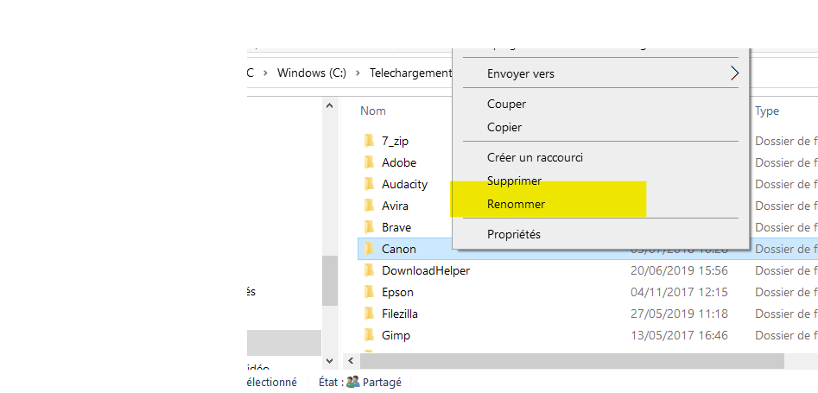Click the Filezilla folder icon
This screenshot has height=393, width=818.
(x=369, y=314)
